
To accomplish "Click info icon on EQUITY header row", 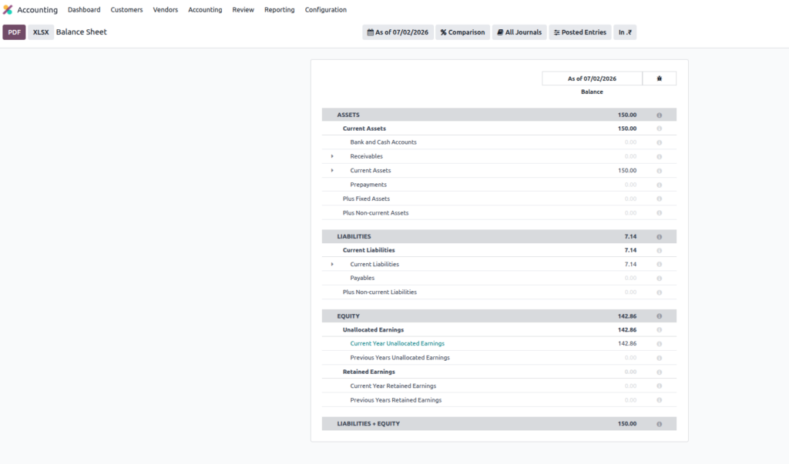I will [x=660, y=316].
